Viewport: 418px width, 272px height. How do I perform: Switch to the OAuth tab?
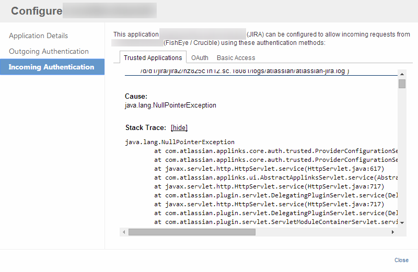[200, 57]
